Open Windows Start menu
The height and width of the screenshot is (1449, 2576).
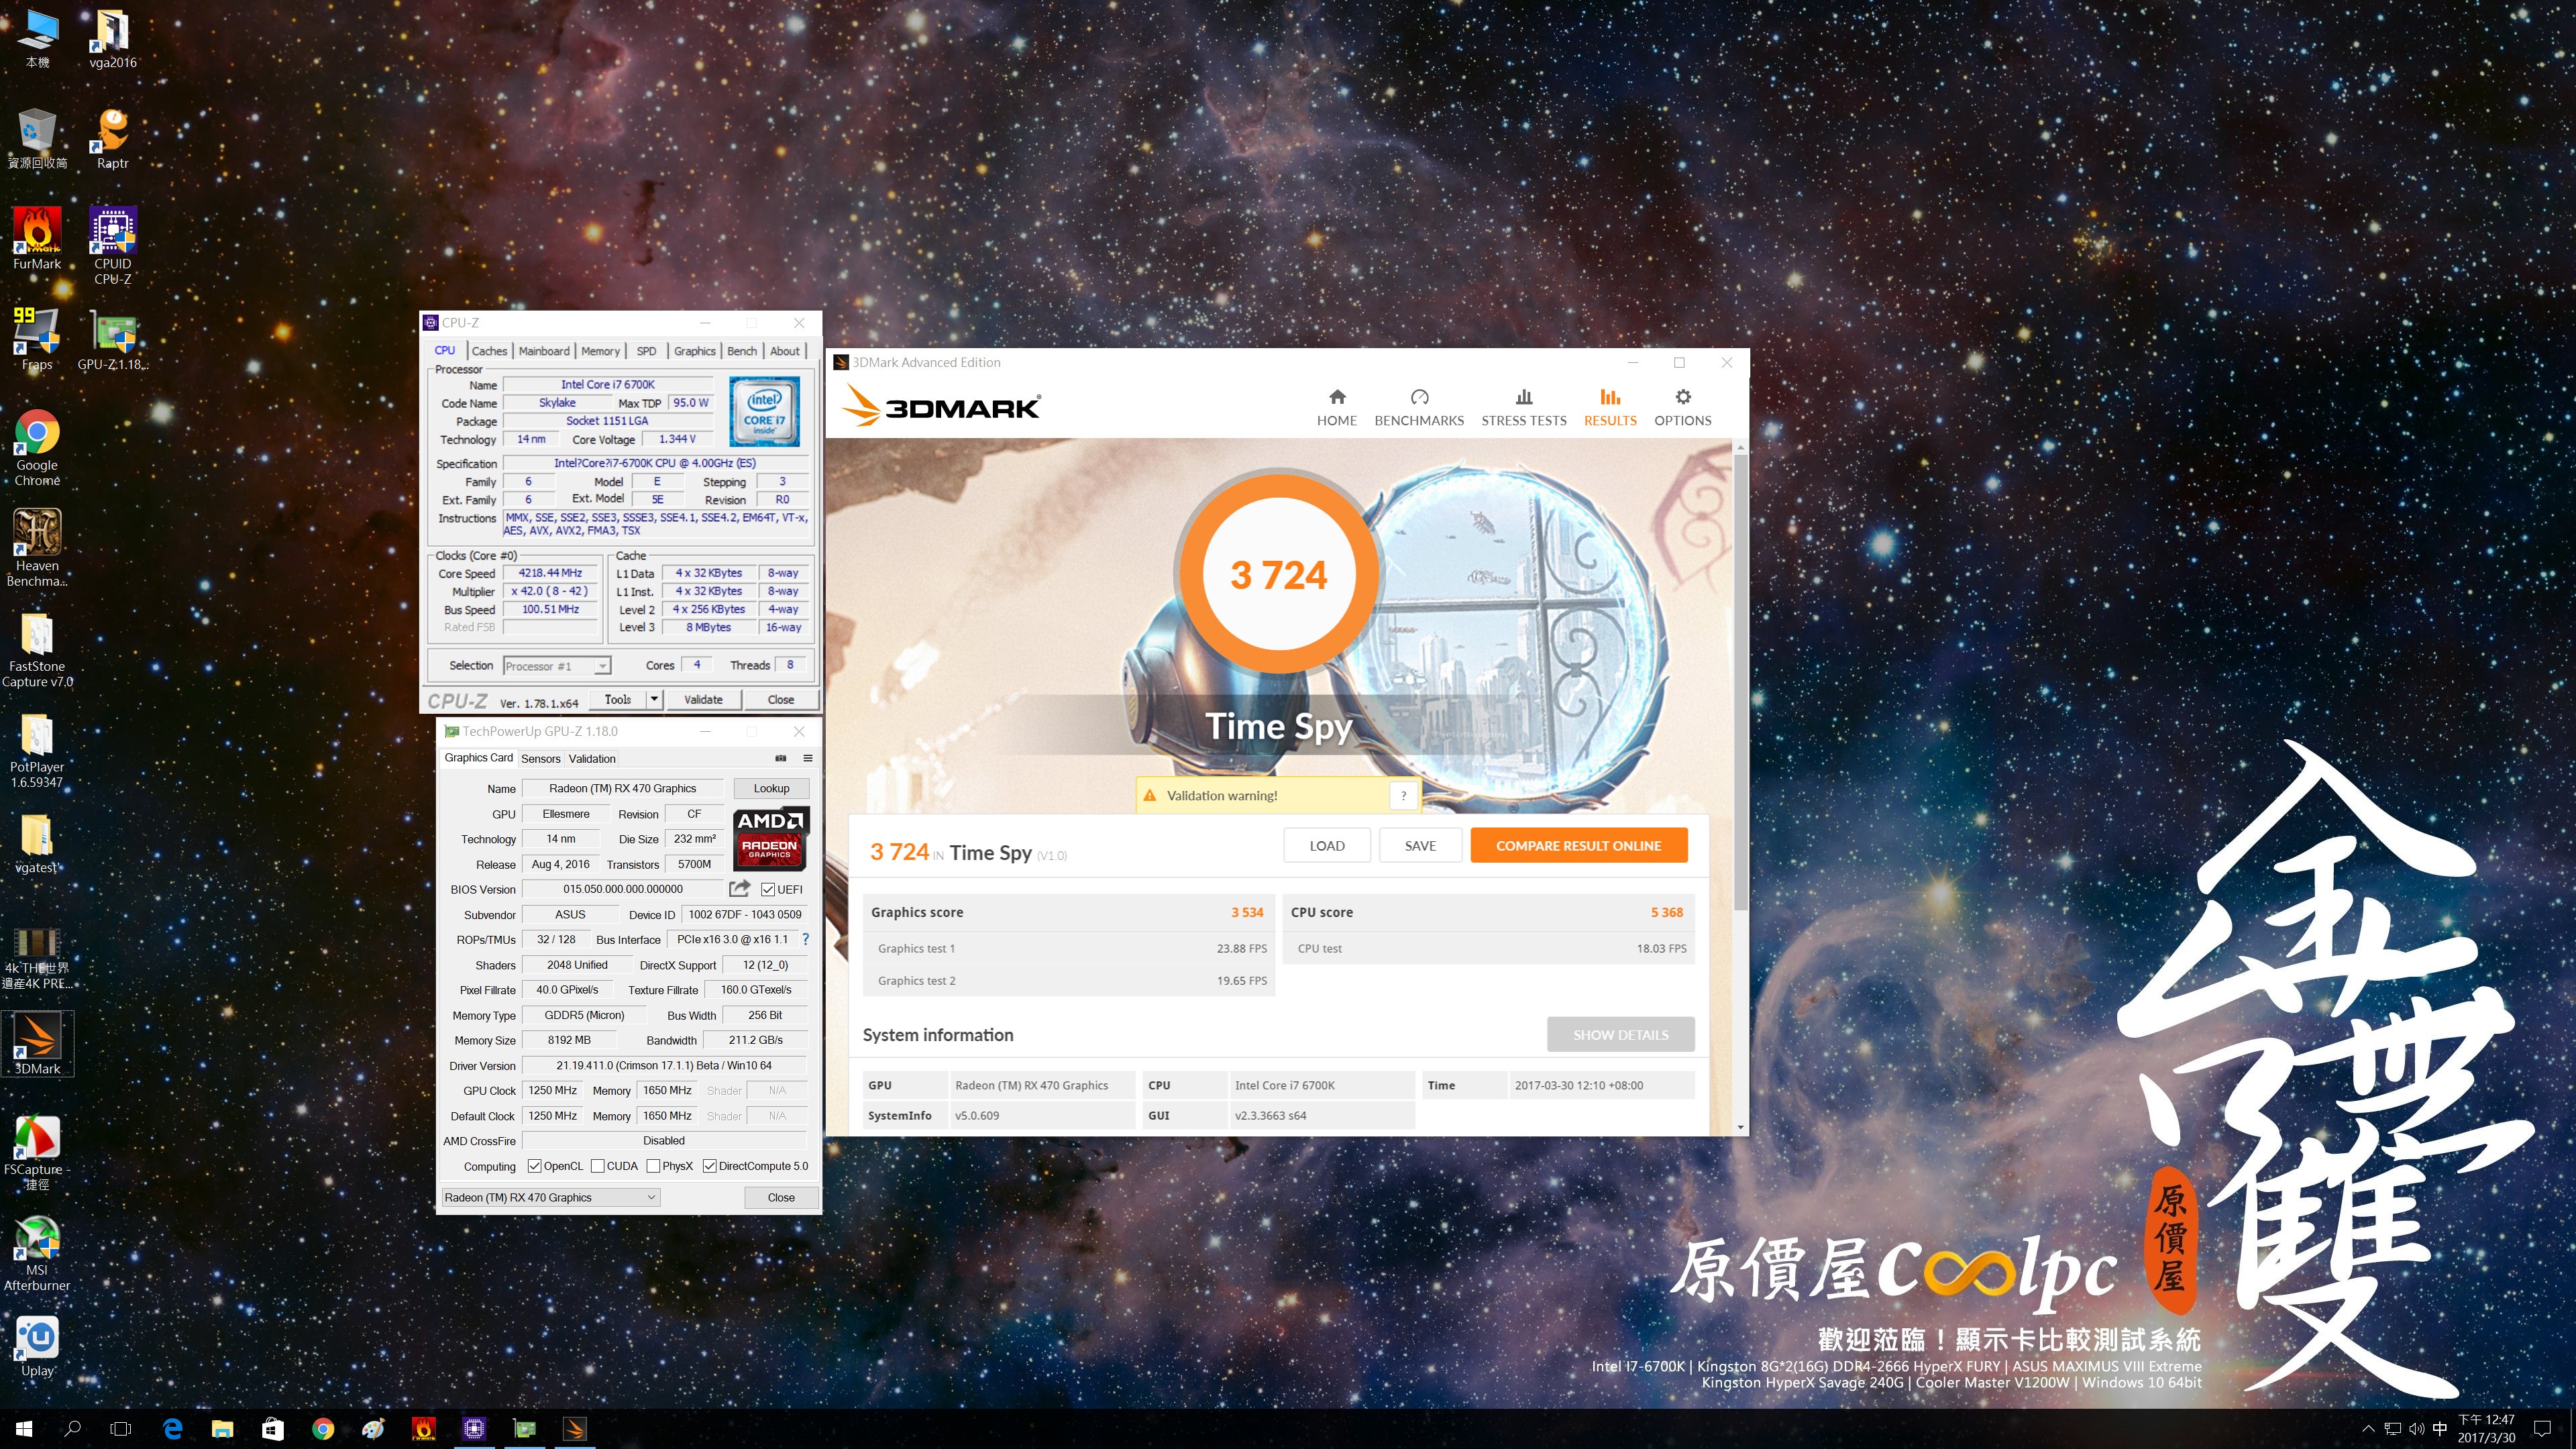point(25,1429)
